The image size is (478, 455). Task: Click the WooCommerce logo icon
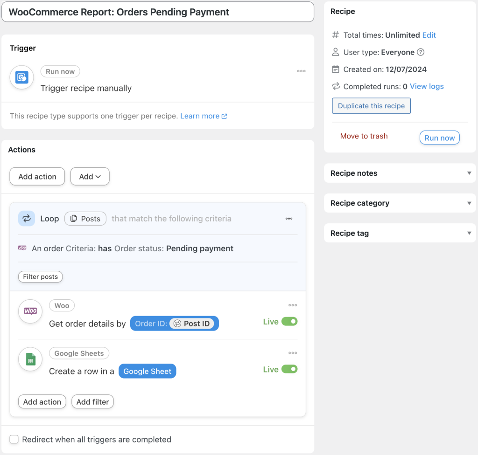(x=30, y=311)
